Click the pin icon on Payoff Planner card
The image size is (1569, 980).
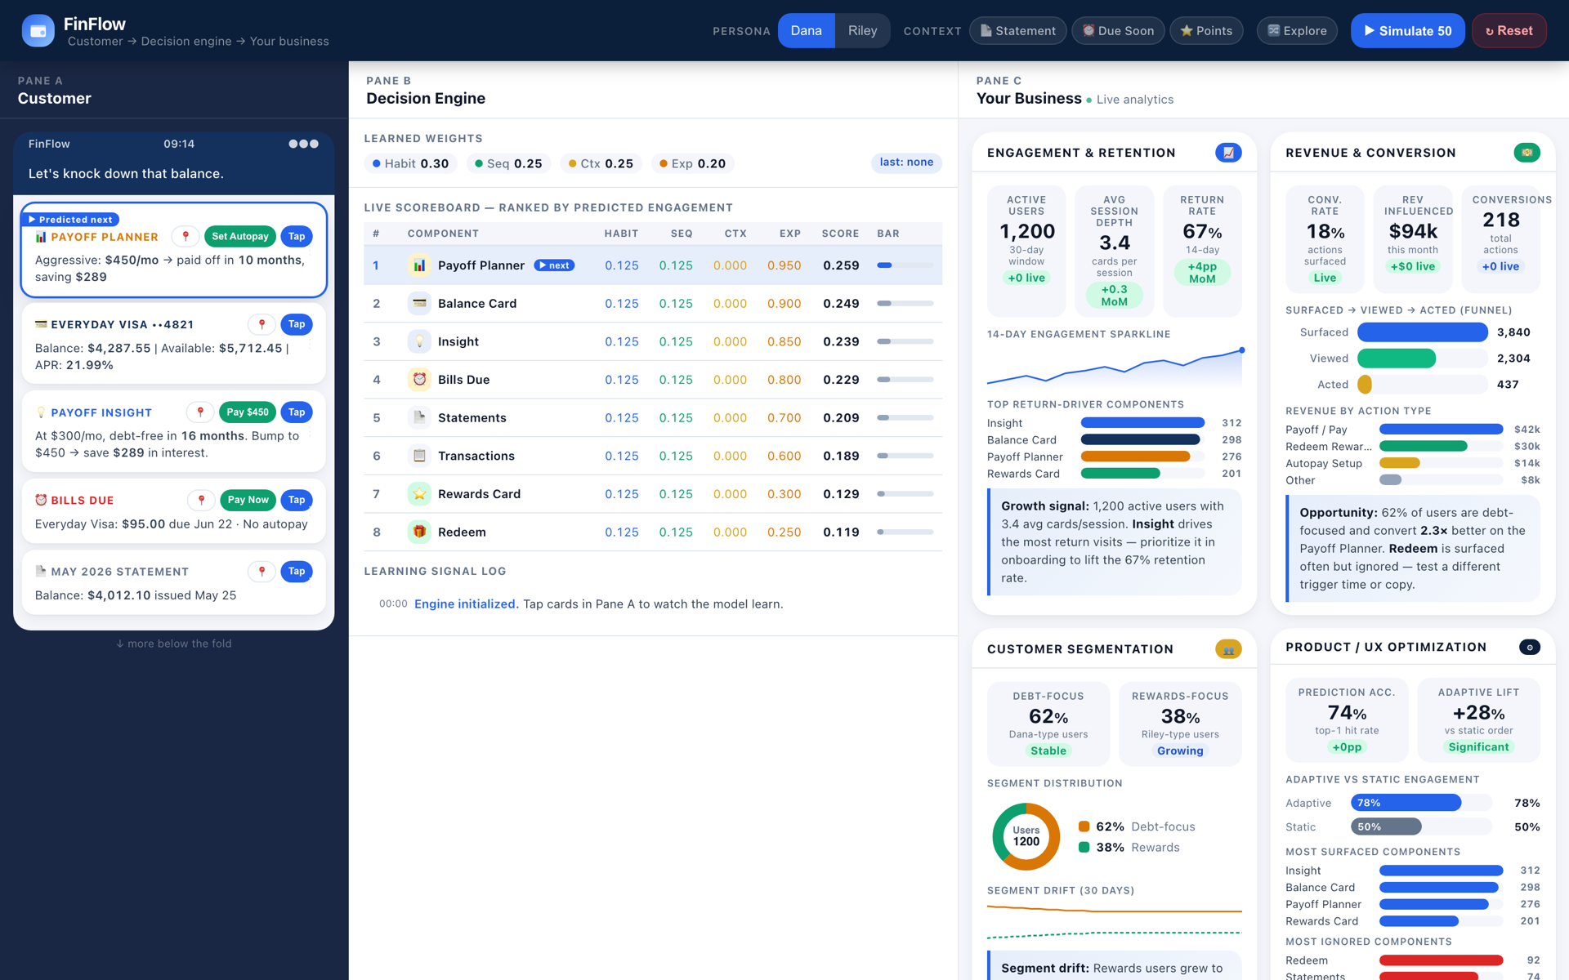[186, 236]
